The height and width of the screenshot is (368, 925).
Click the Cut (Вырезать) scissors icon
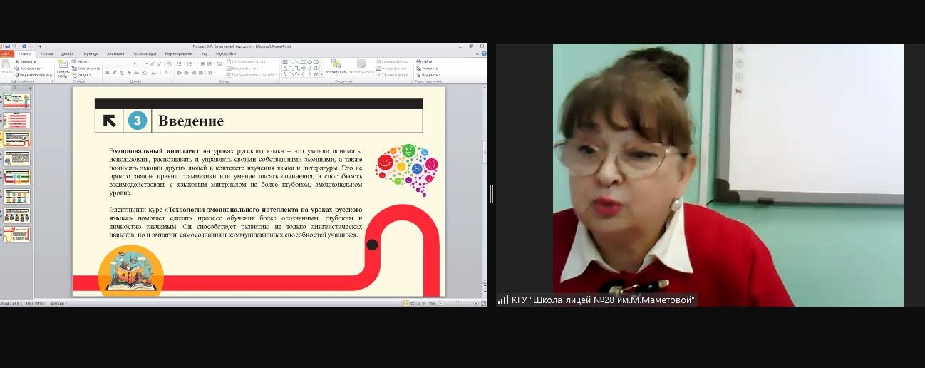[x=16, y=61]
